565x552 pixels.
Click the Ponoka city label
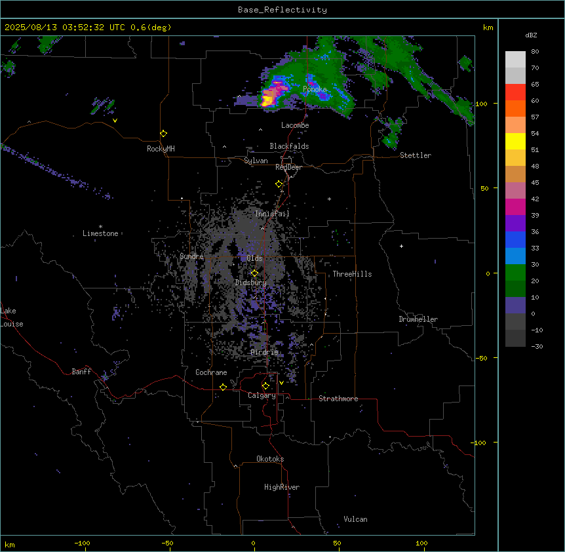point(315,89)
